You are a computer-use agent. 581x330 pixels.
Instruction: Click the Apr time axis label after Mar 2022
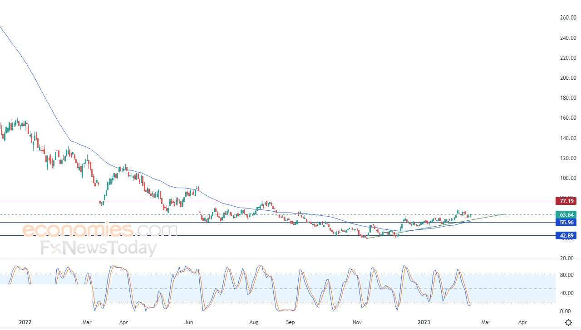point(123,322)
